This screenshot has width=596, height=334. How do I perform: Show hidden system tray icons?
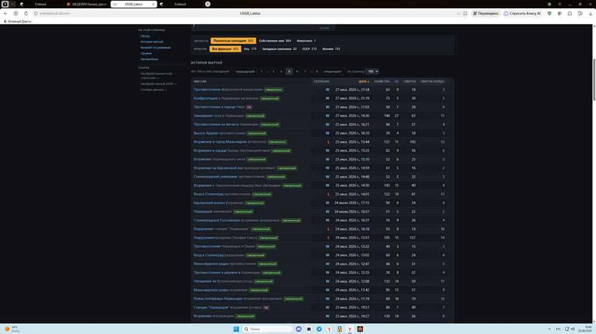[550, 329]
